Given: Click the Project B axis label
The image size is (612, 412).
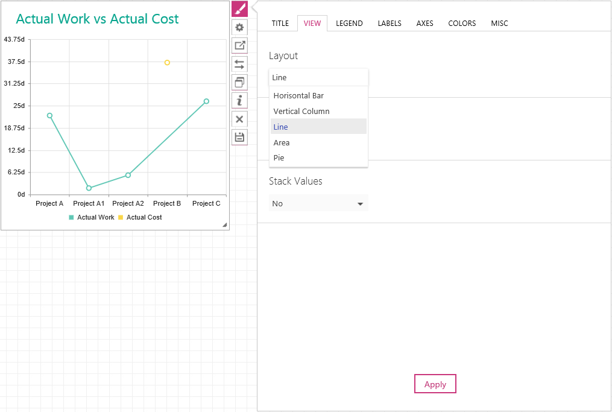Looking at the screenshot, I should point(167,203).
